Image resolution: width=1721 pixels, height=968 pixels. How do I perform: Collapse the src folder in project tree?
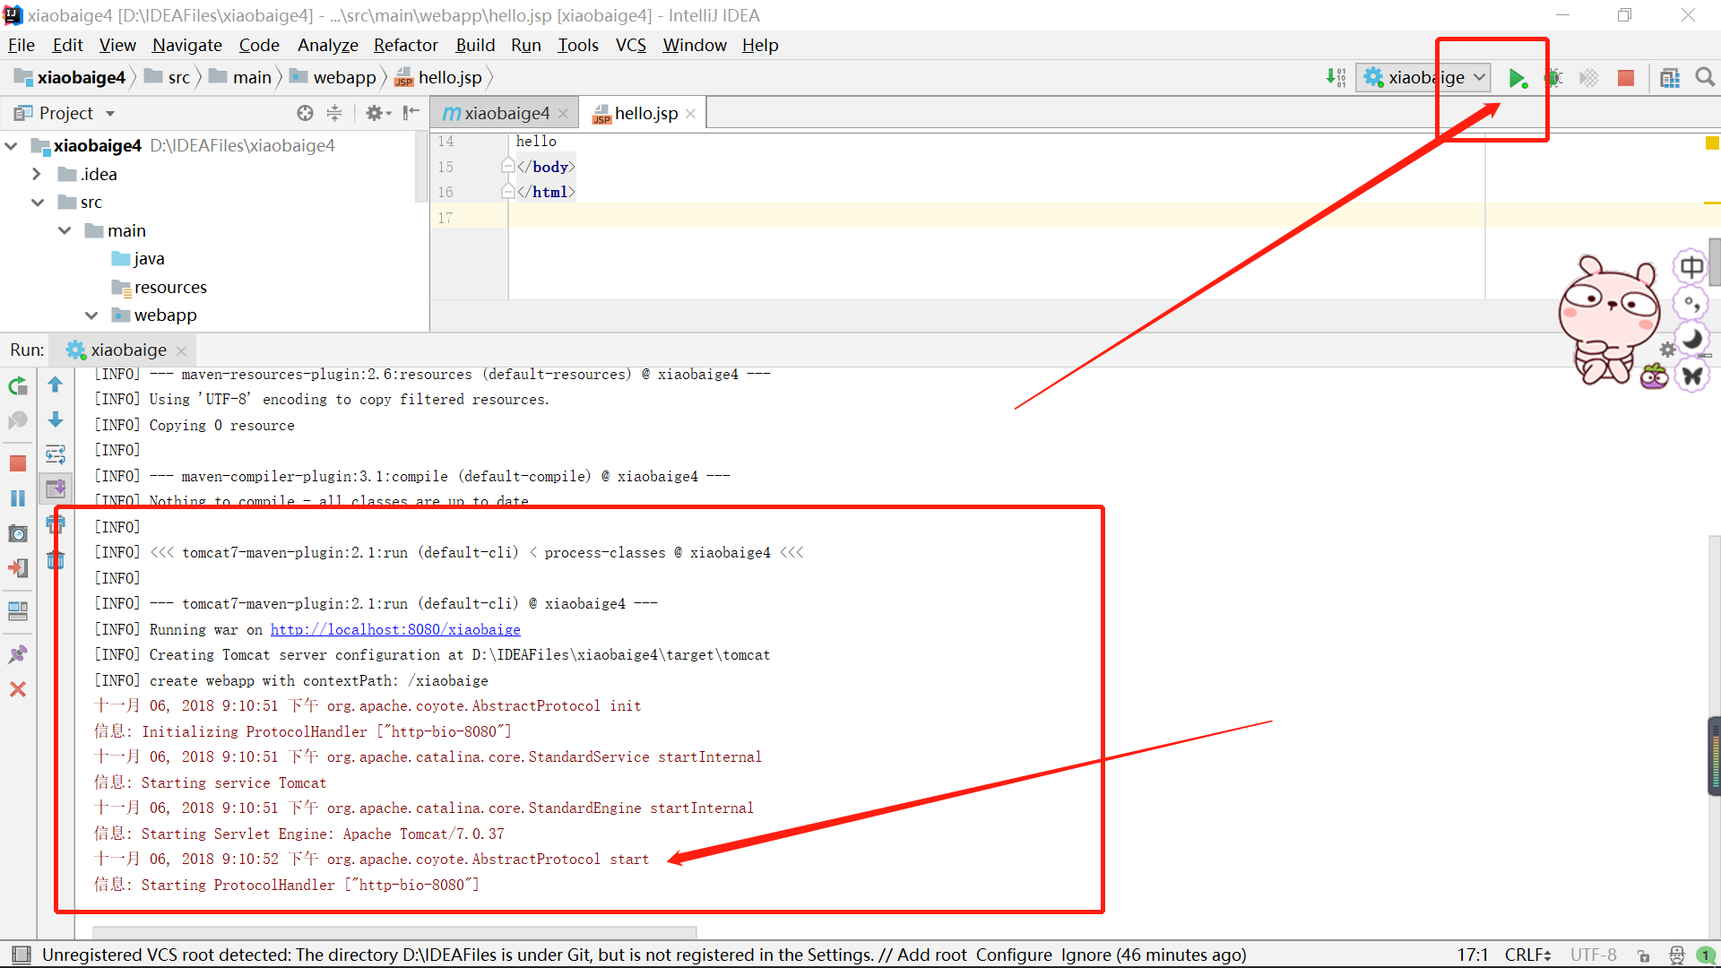38,203
